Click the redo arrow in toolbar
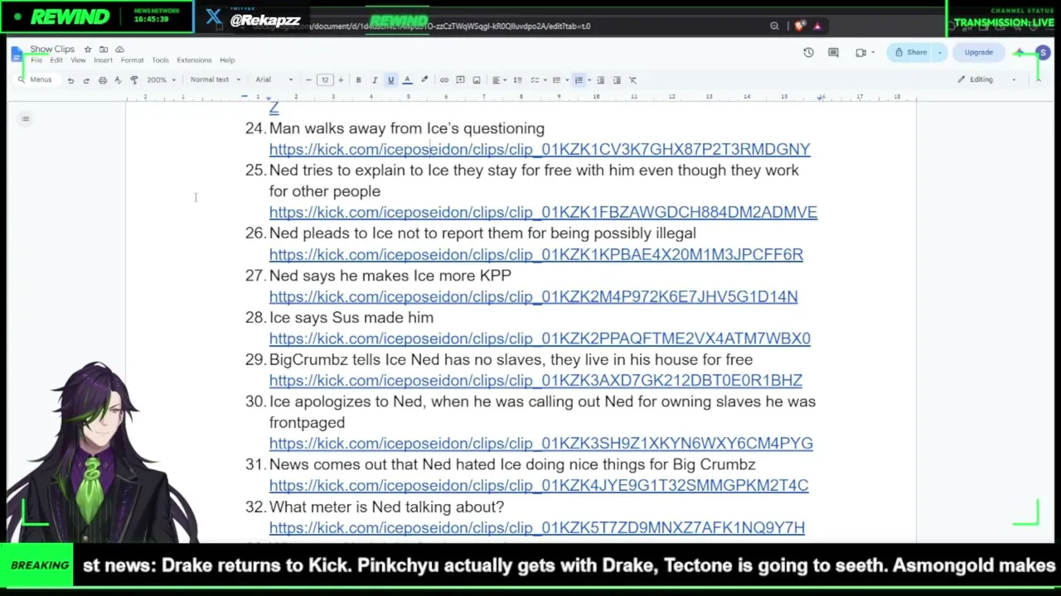This screenshot has height=596, width=1061. click(x=86, y=80)
